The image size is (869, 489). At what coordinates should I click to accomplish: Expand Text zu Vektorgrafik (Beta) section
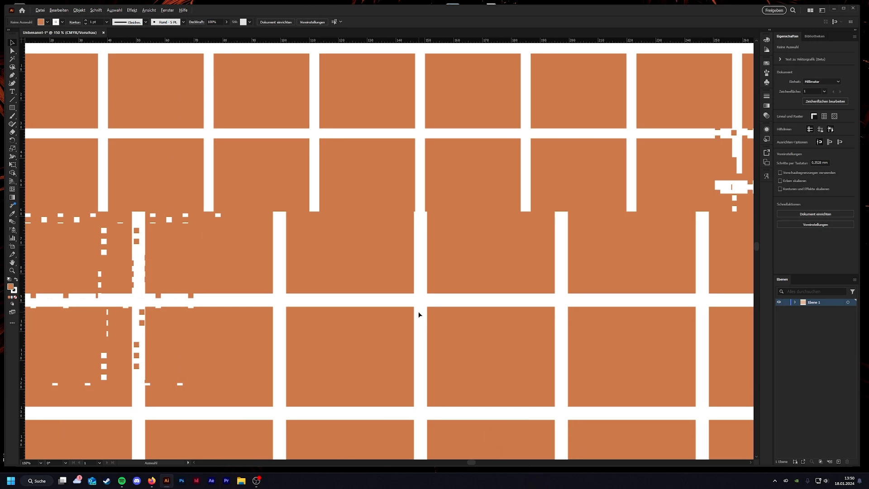click(x=780, y=59)
